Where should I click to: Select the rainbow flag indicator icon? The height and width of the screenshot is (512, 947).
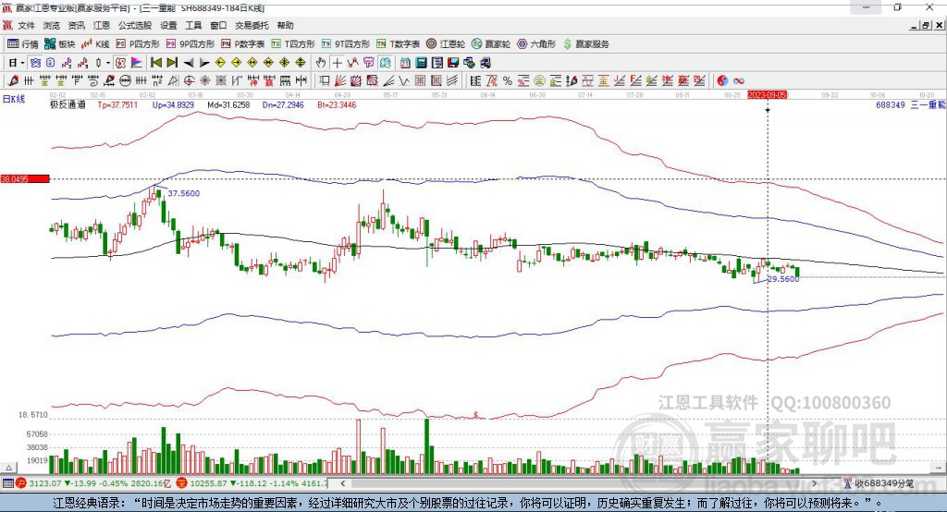pos(137,63)
